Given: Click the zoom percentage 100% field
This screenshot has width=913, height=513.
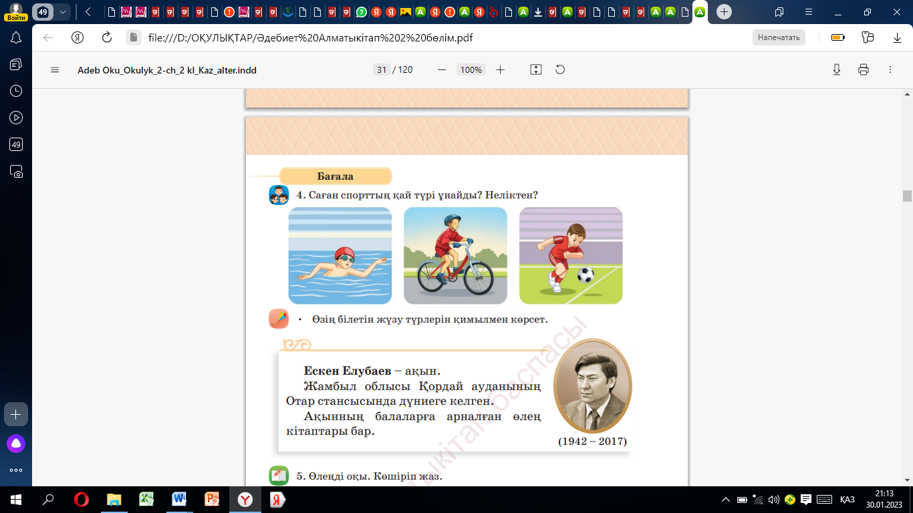Looking at the screenshot, I should click(471, 69).
